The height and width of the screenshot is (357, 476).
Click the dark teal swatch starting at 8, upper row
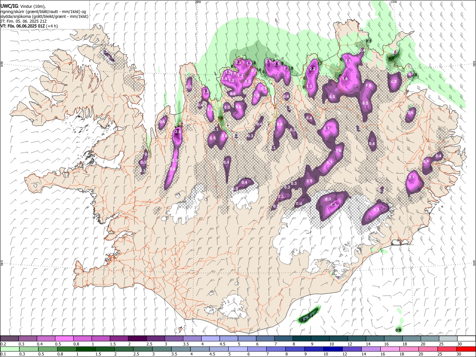click(x=302, y=339)
